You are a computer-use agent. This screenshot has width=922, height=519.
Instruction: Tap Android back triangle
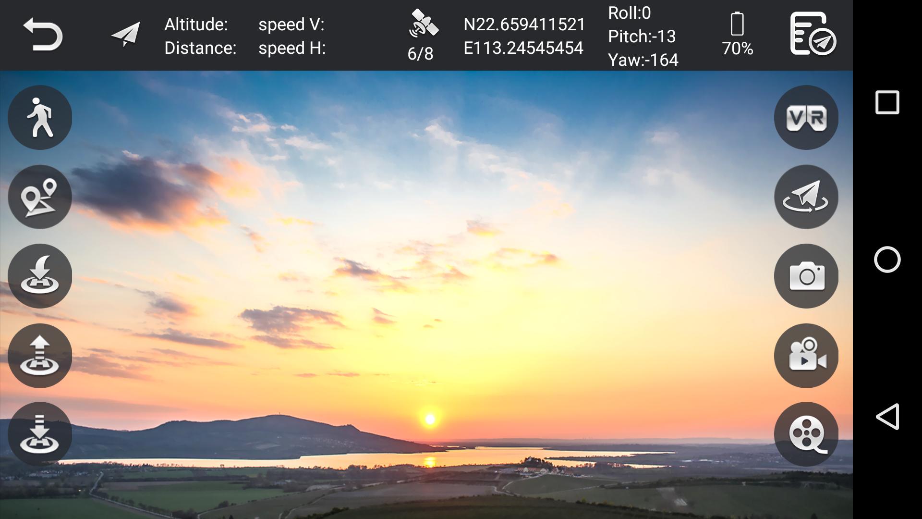[x=887, y=416]
